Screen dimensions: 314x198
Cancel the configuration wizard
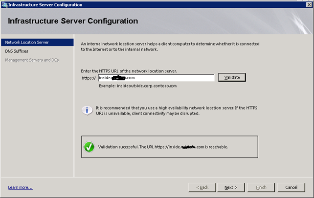click(x=291, y=187)
